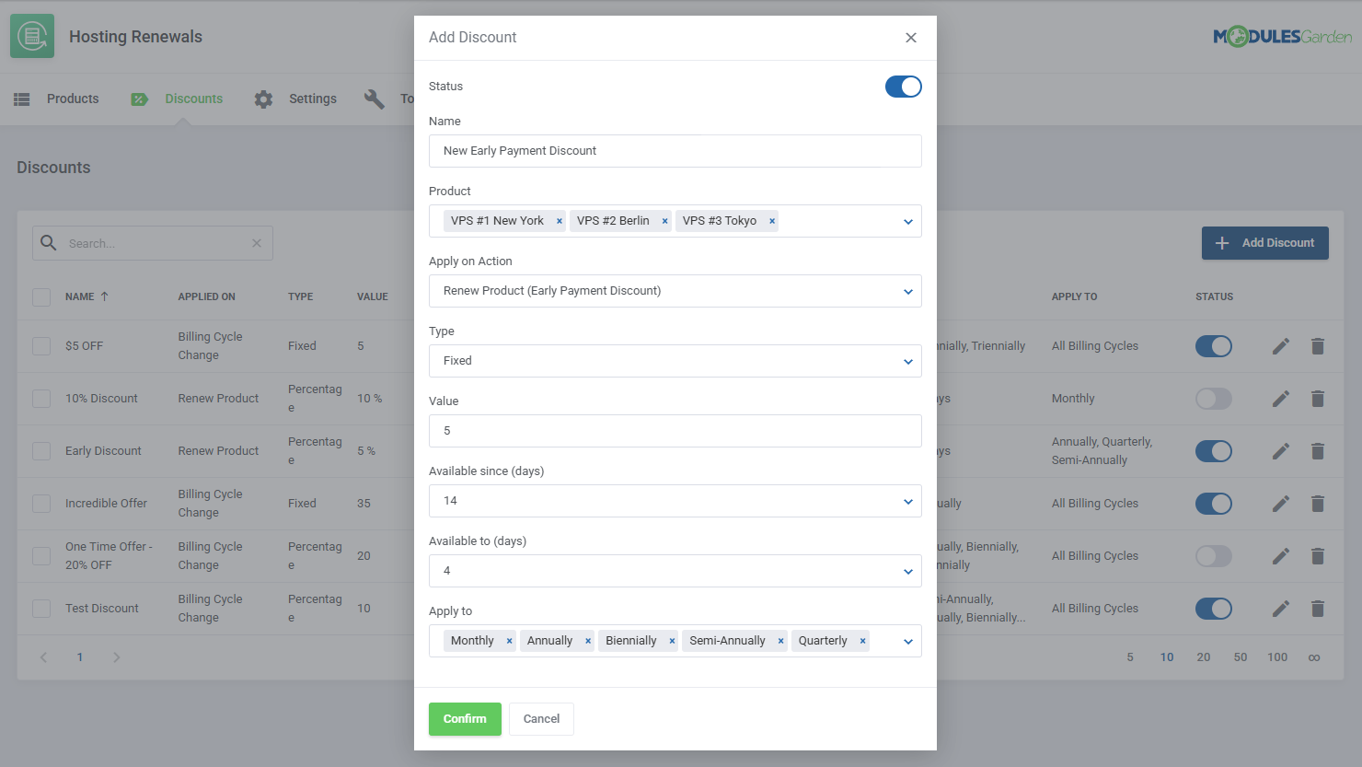
Task: Switch to the Products tab
Action: tap(72, 98)
